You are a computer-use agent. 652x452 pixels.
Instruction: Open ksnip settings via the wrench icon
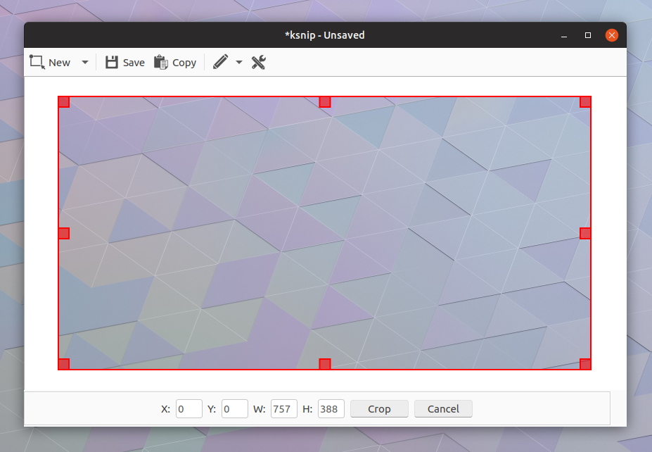click(258, 62)
